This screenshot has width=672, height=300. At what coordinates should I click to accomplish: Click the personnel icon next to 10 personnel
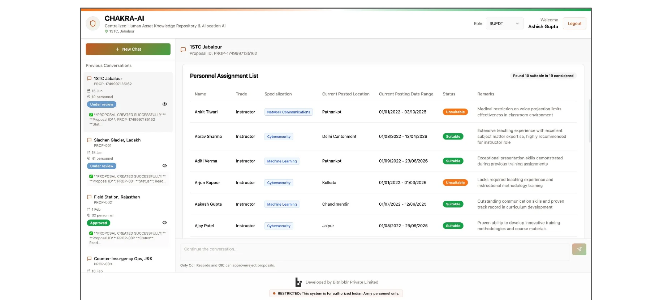[x=89, y=97]
